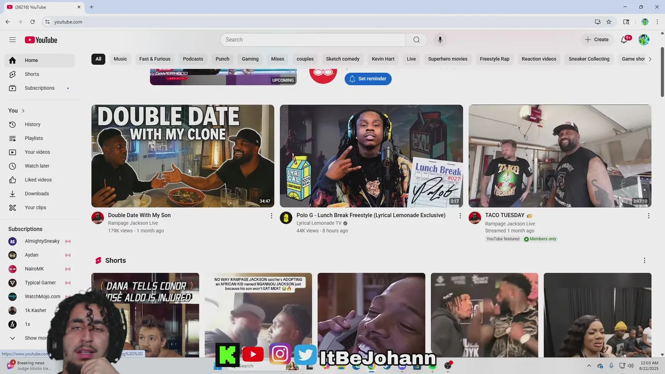Open options for Double Date With My Son
Screen dimensions: 665x374
271,216
